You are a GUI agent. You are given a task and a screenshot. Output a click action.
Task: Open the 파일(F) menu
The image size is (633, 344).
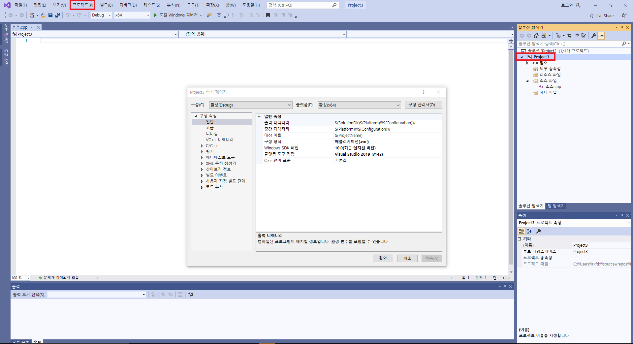coord(21,5)
